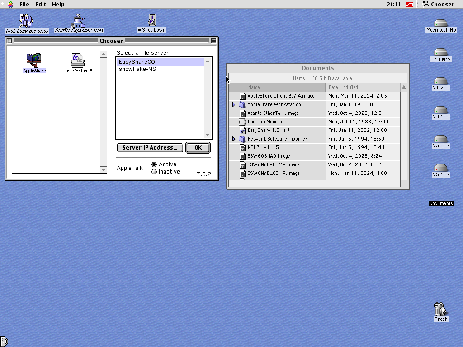The image size is (463, 347).
Task: Expand the AppleShare Workstation folder
Action: (234, 105)
